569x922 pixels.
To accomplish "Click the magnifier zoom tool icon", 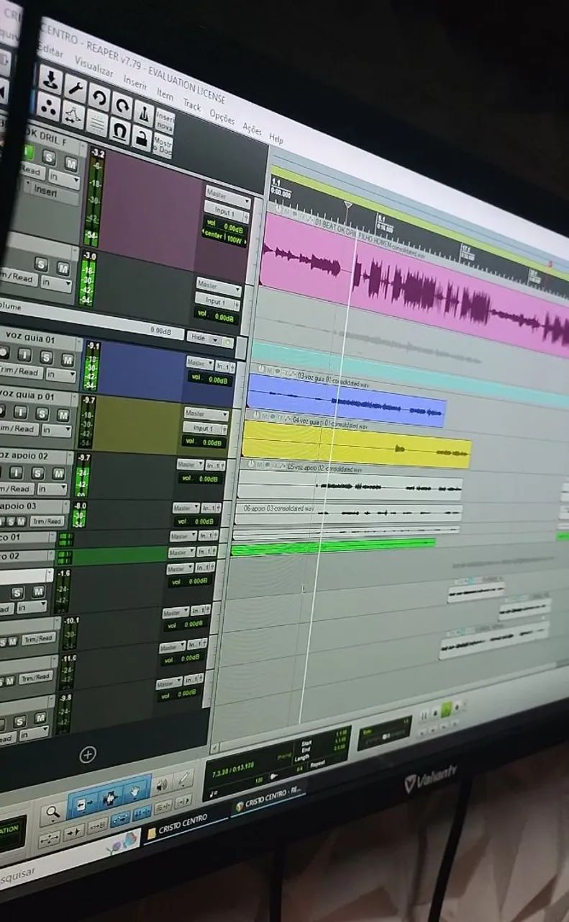I will (52, 813).
